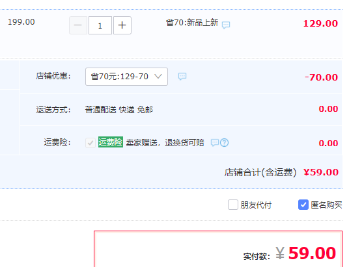Click the 匿名购买 label text
349x267 pixels.
point(326,205)
